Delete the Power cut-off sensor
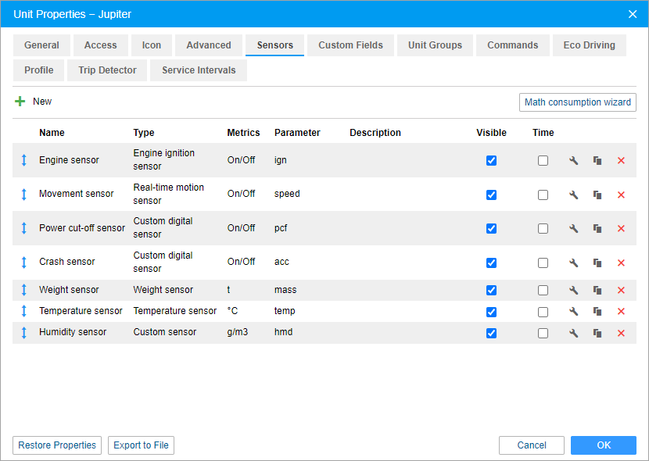 [621, 229]
